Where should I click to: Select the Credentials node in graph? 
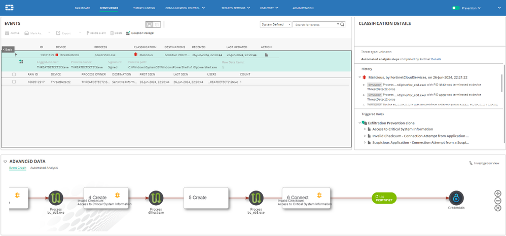(456, 198)
